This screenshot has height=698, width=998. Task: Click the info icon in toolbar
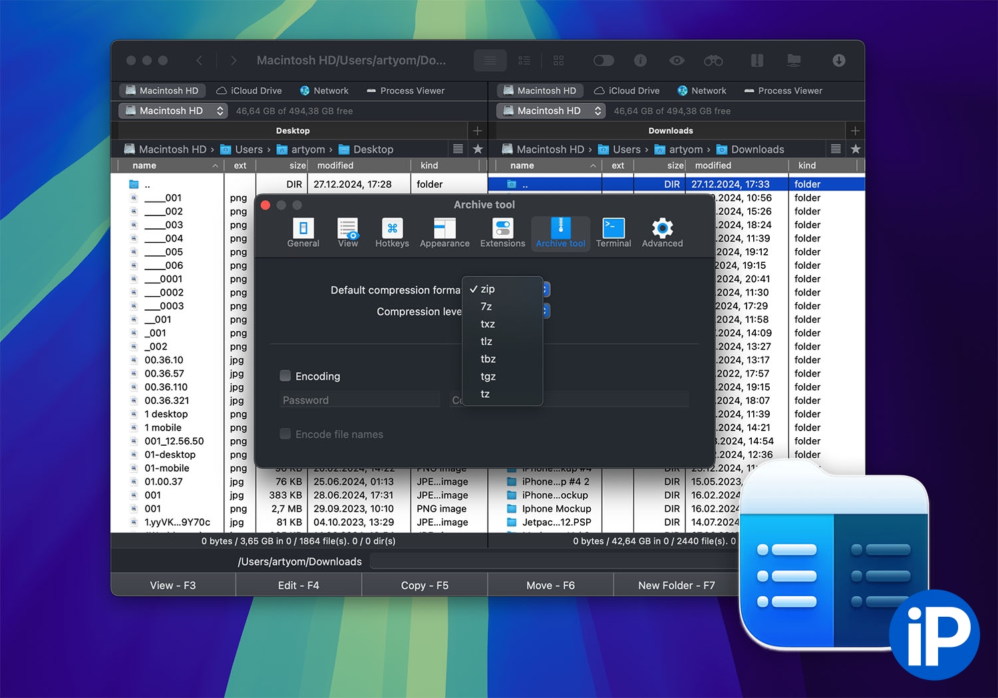[640, 61]
